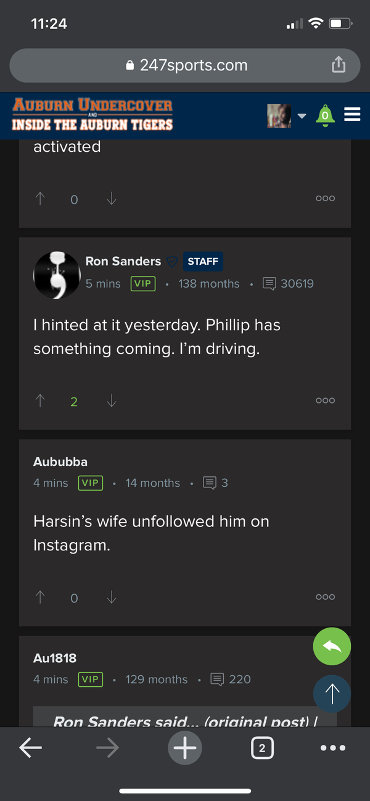The image size is (370, 801).
Task: Open the overflow menu on Ron Sanders' comment
Action: [325, 400]
